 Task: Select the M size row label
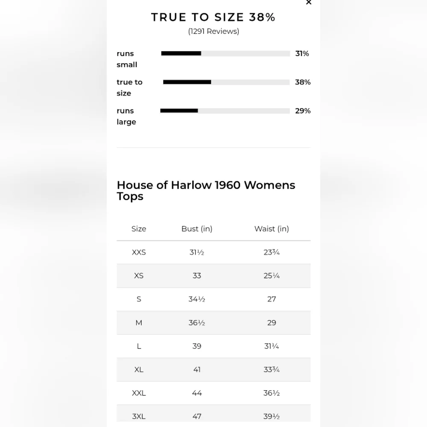coord(139,323)
